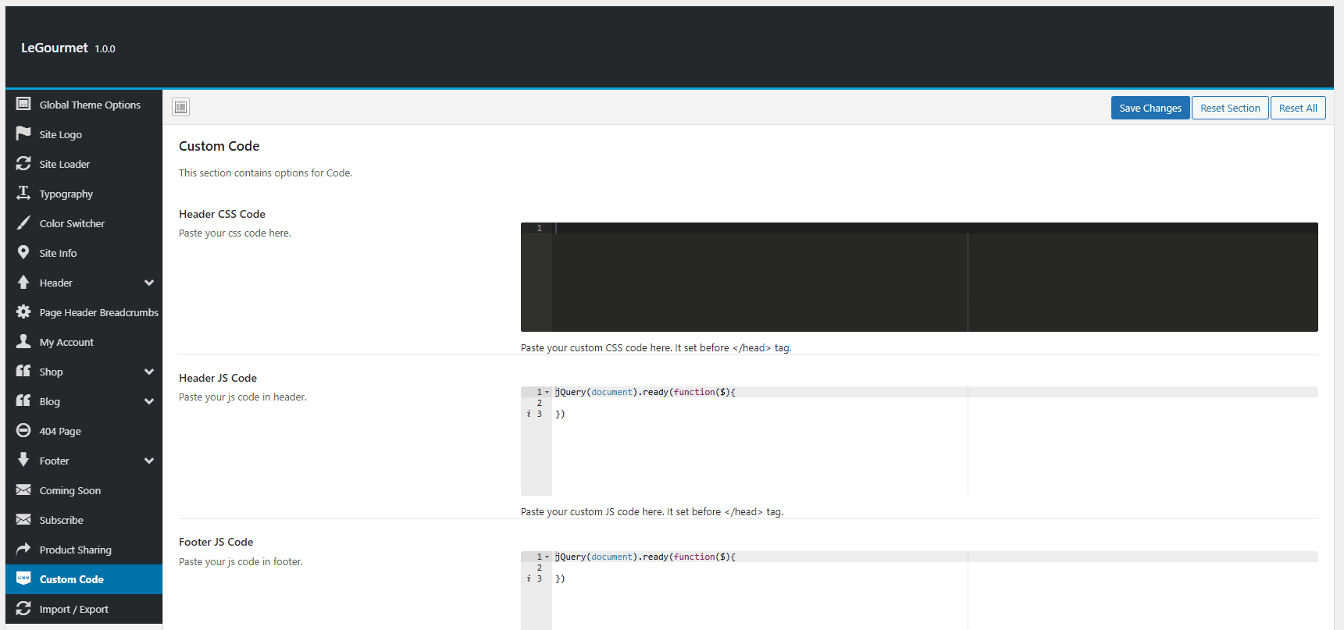Click the 404 Page ban icon
This screenshot has width=1344, height=630.
(23, 430)
